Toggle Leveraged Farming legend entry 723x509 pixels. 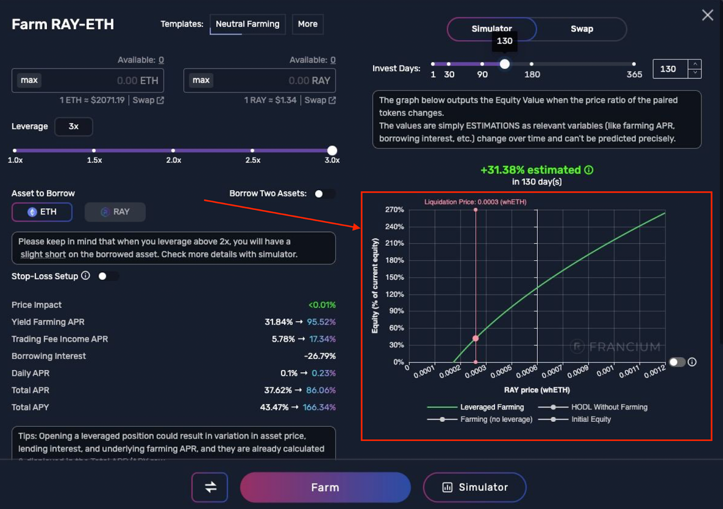point(475,407)
